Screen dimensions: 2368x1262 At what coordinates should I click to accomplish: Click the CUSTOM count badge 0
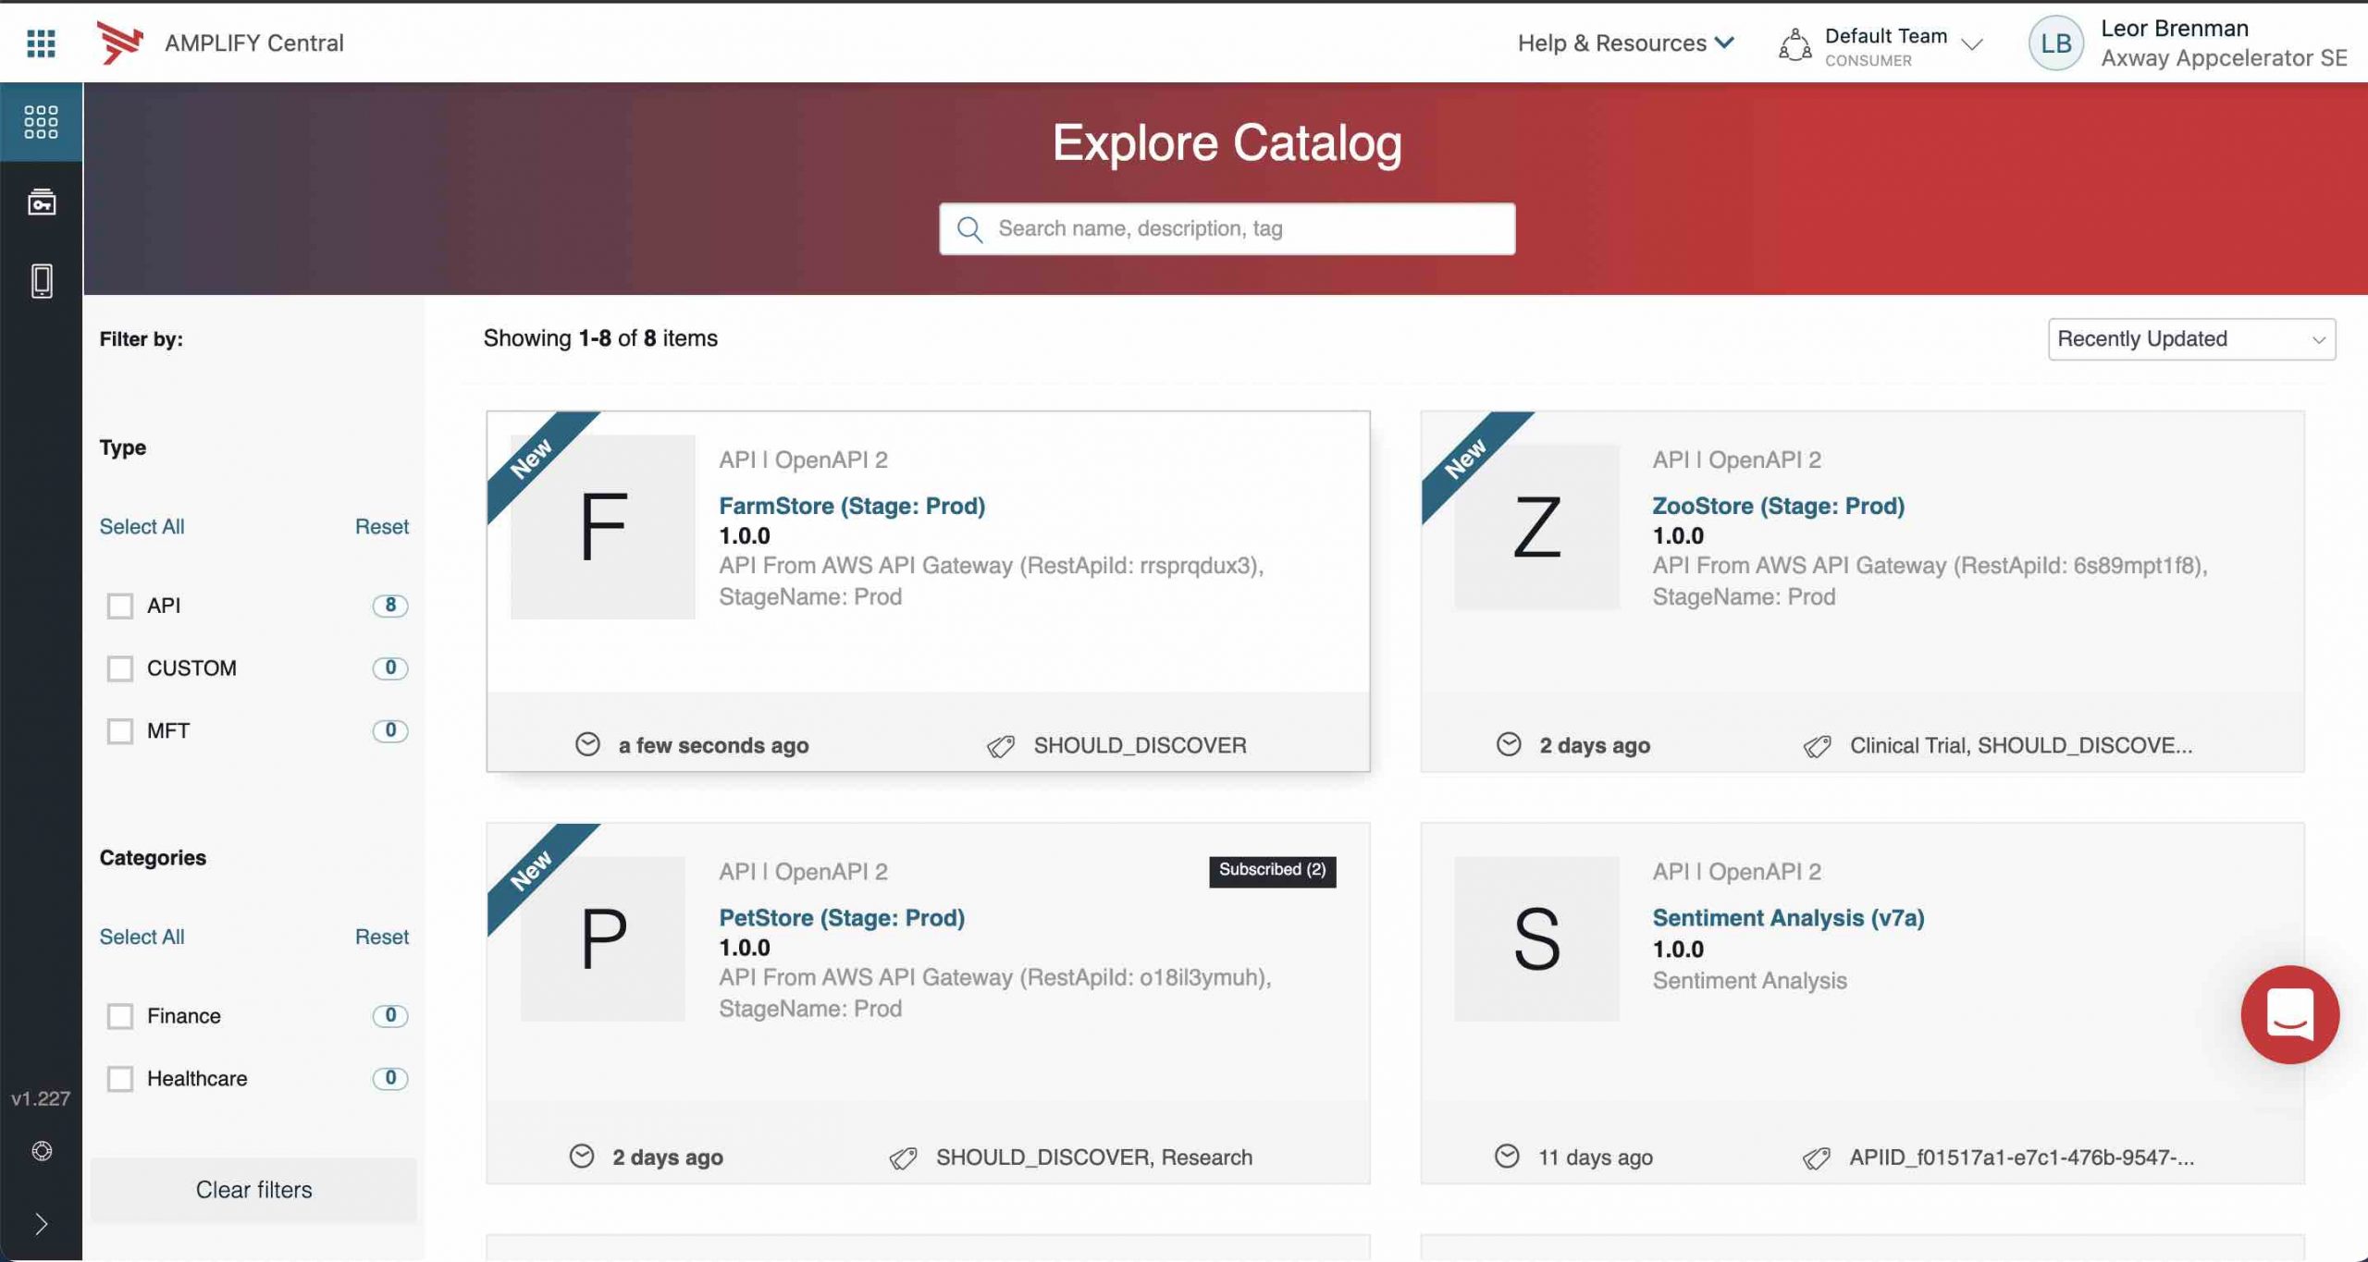[x=390, y=668]
